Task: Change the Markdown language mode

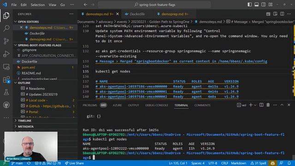Action: click(239, 163)
